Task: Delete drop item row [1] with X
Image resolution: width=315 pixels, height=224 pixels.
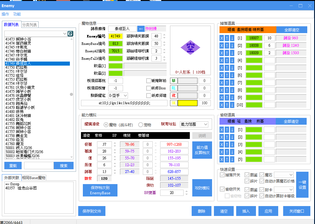Action: [222, 38]
